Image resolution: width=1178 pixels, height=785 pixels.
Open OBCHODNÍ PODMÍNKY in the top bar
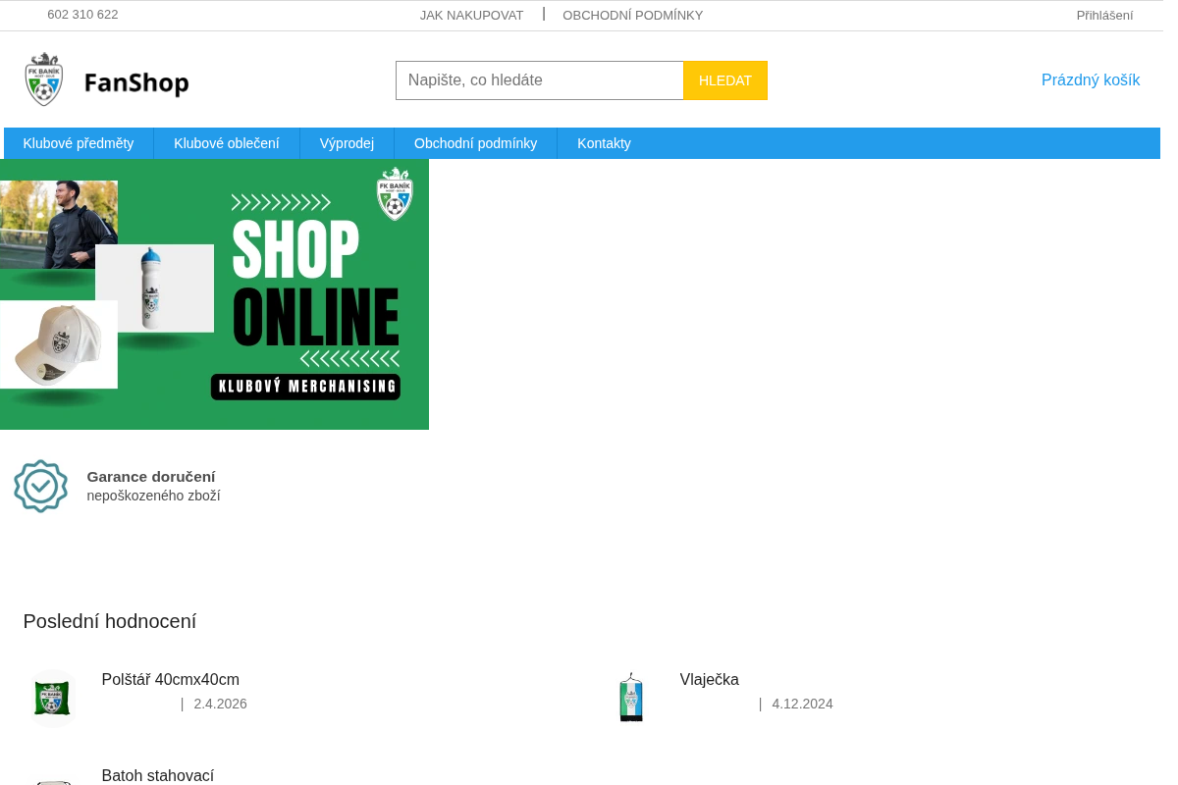pos(633,15)
